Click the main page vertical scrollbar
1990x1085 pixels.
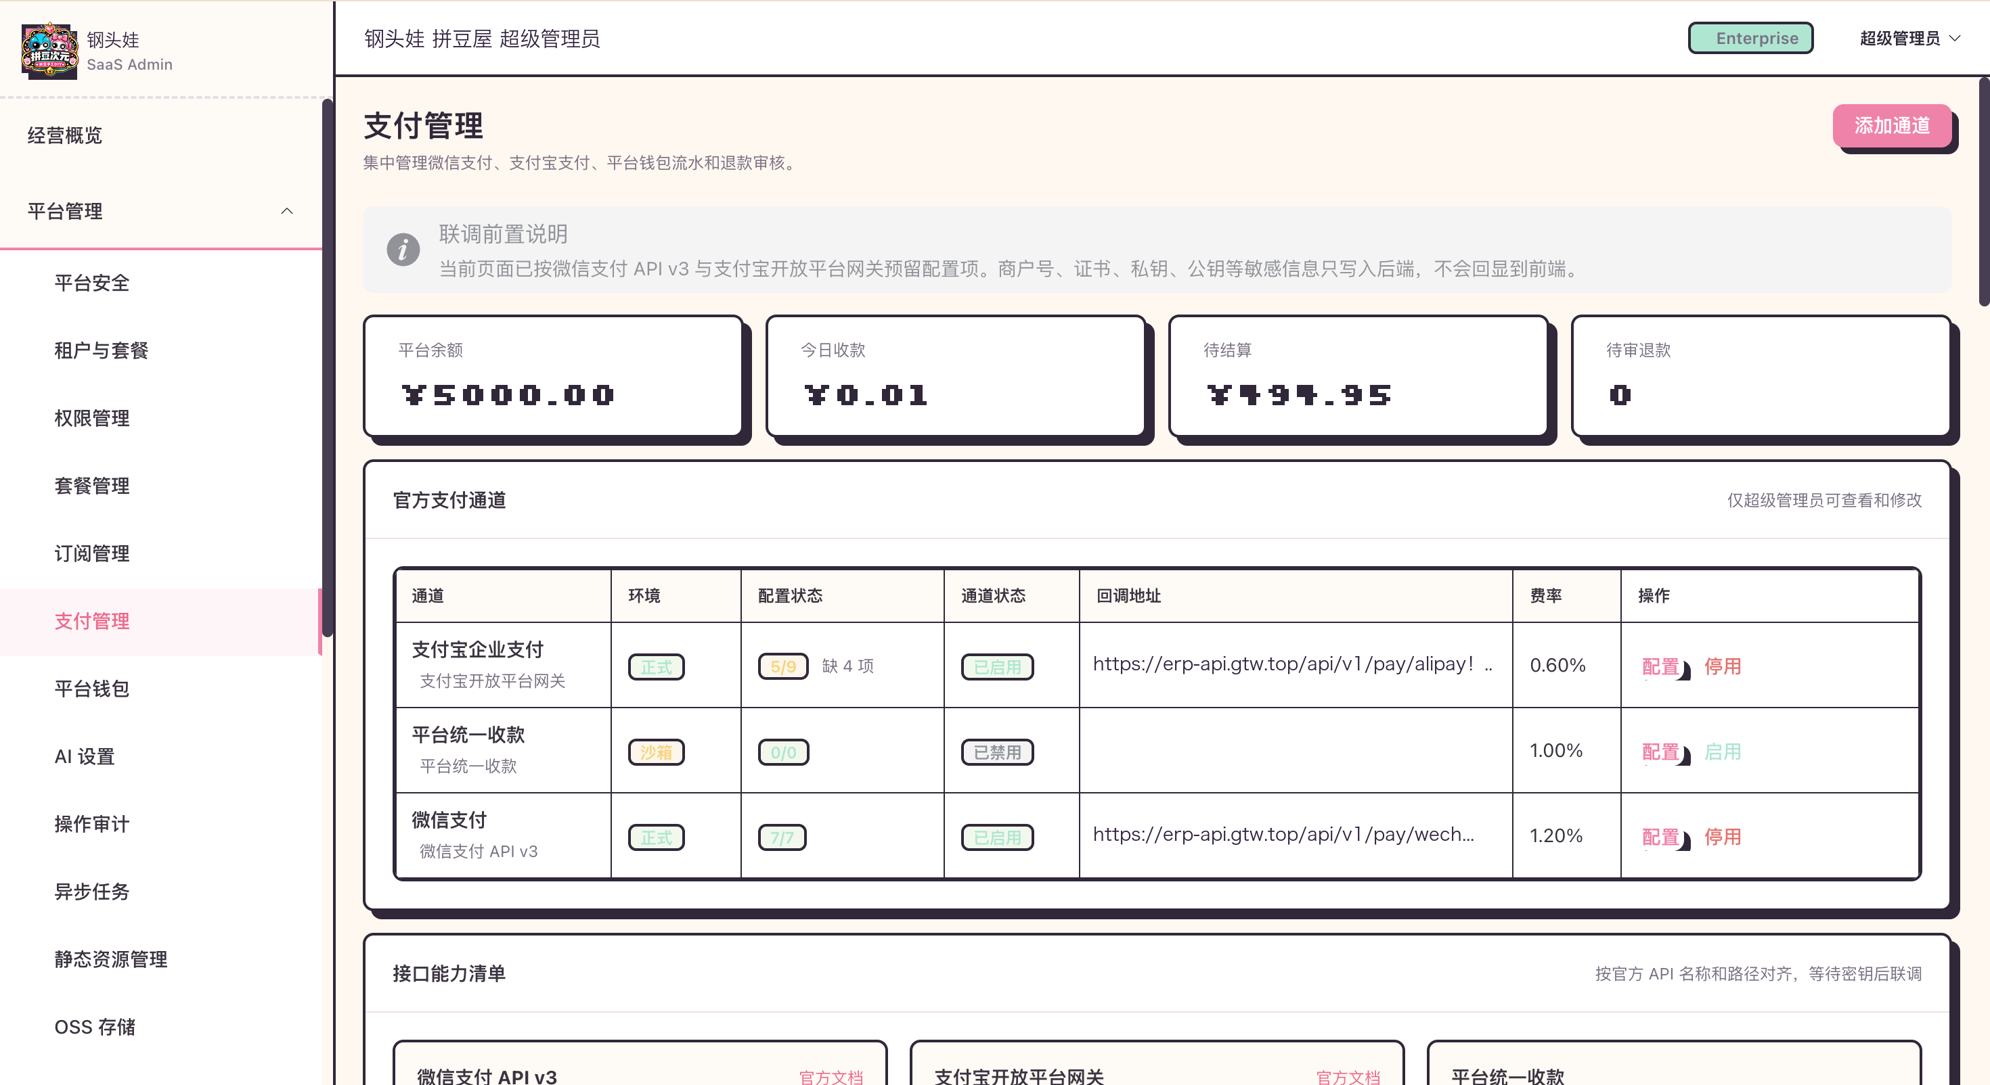coord(1983,191)
